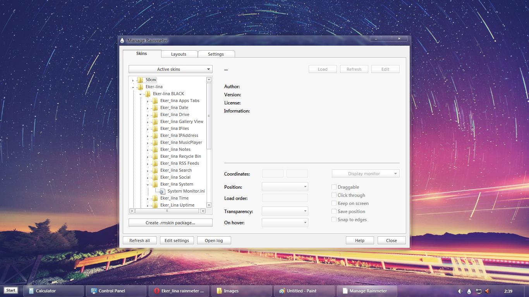Viewport: 529px width, 297px height.
Task: Open the Active skins dropdown
Action: click(170, 69)
